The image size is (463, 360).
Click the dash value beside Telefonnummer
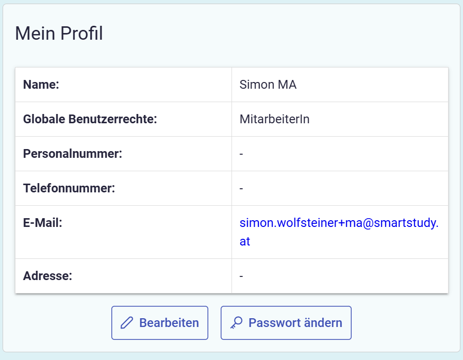tap(241, 188)
